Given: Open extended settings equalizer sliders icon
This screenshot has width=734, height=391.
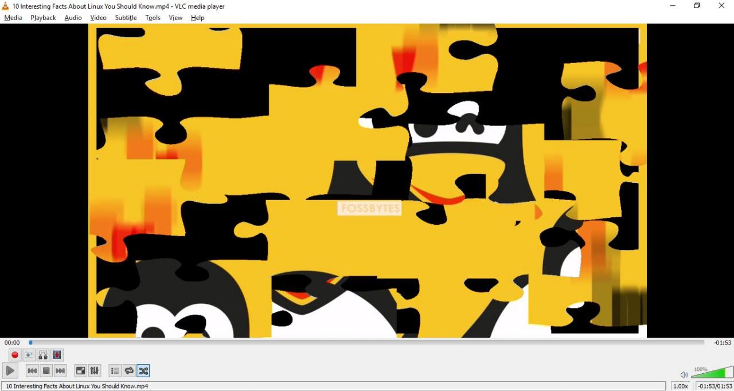Looking at the screenshot, I should pos(95,371).
